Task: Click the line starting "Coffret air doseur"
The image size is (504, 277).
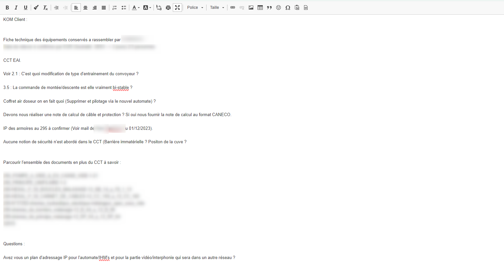Action: click(80, 101)
